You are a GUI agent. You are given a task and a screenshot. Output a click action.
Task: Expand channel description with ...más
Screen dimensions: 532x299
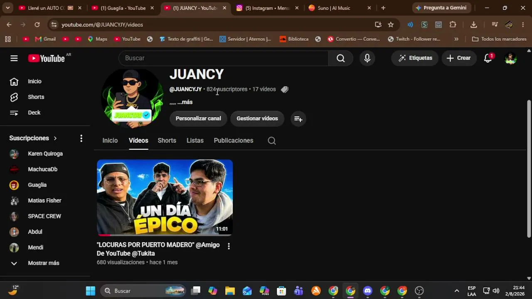(185, 102)
